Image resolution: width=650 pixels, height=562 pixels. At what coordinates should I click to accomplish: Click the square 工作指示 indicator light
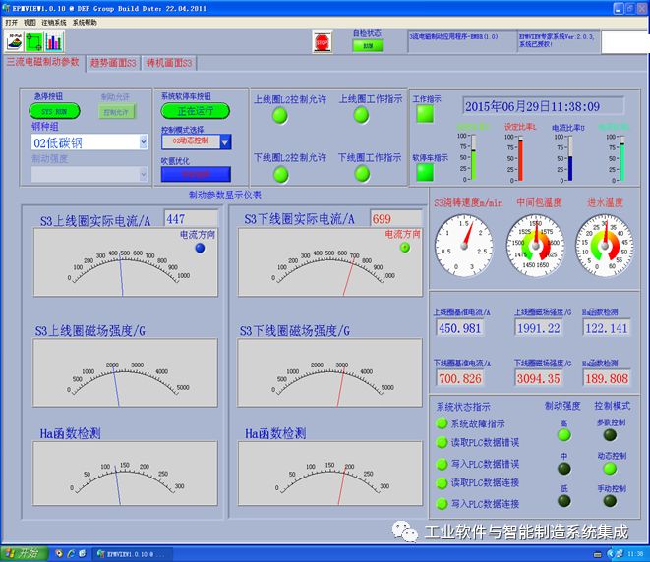click(x=425, y=113)
